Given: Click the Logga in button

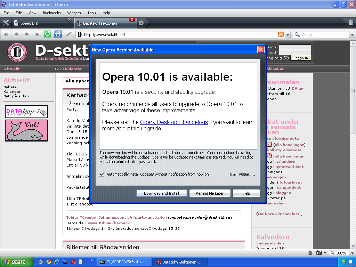Looking at the screenshot, I should [301, 58].
